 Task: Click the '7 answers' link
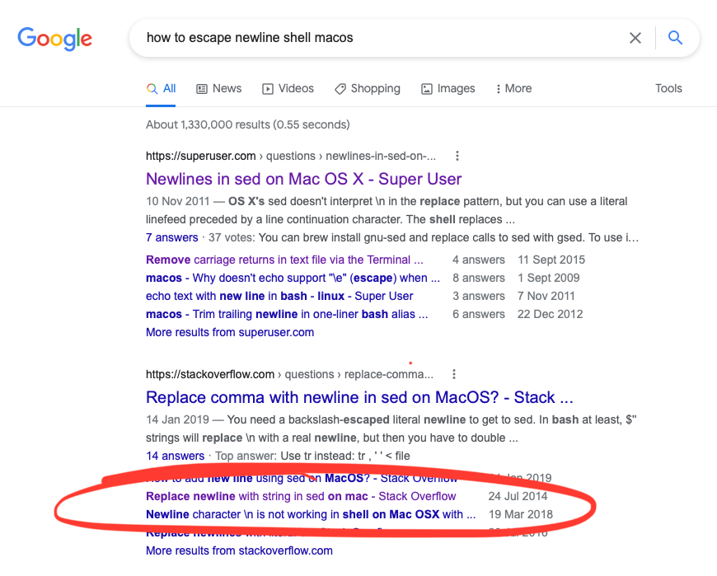tap(171, 237)
